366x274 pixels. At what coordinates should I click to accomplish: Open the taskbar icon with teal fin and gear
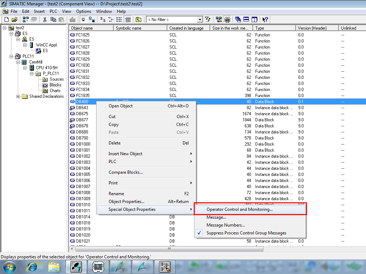coord(120,267)
